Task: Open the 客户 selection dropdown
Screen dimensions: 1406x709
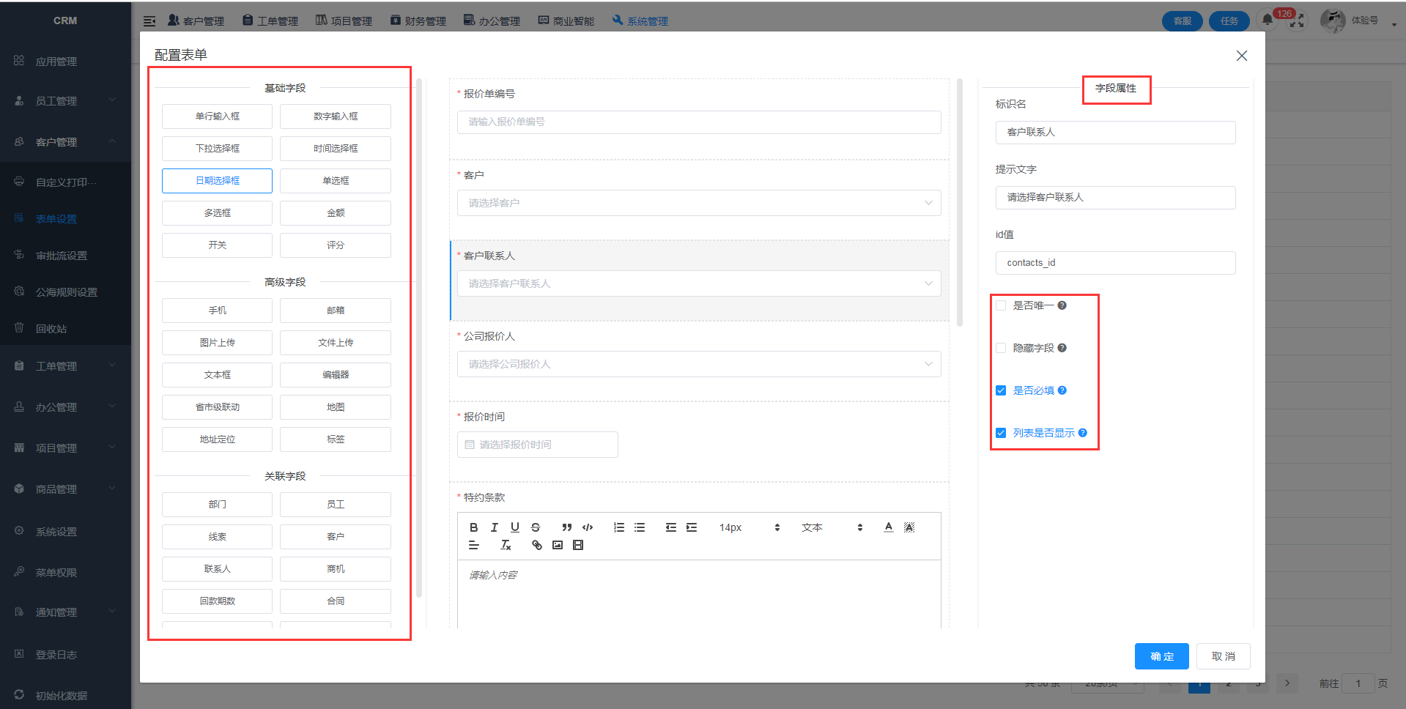Action: coord(698,203)
